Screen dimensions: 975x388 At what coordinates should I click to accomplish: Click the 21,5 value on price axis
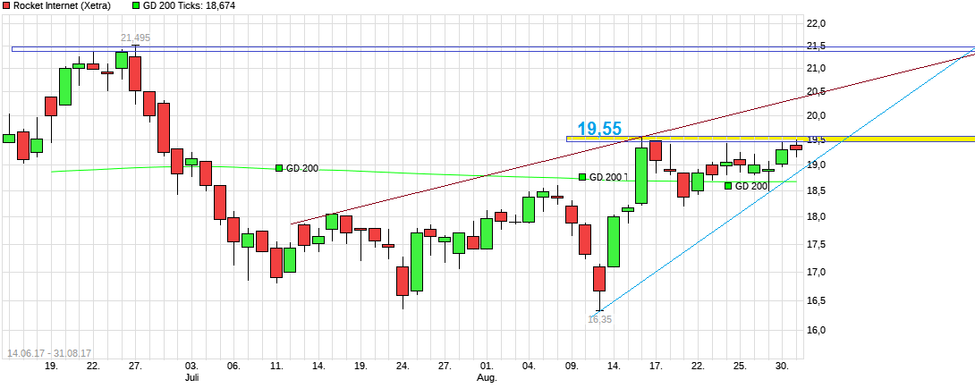coord(815,46)
